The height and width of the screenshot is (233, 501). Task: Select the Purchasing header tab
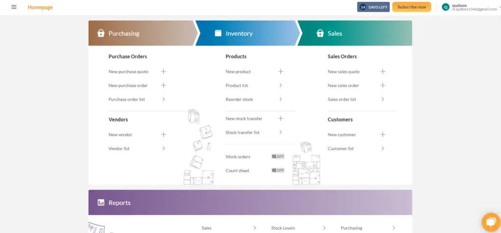click(142, 33)
